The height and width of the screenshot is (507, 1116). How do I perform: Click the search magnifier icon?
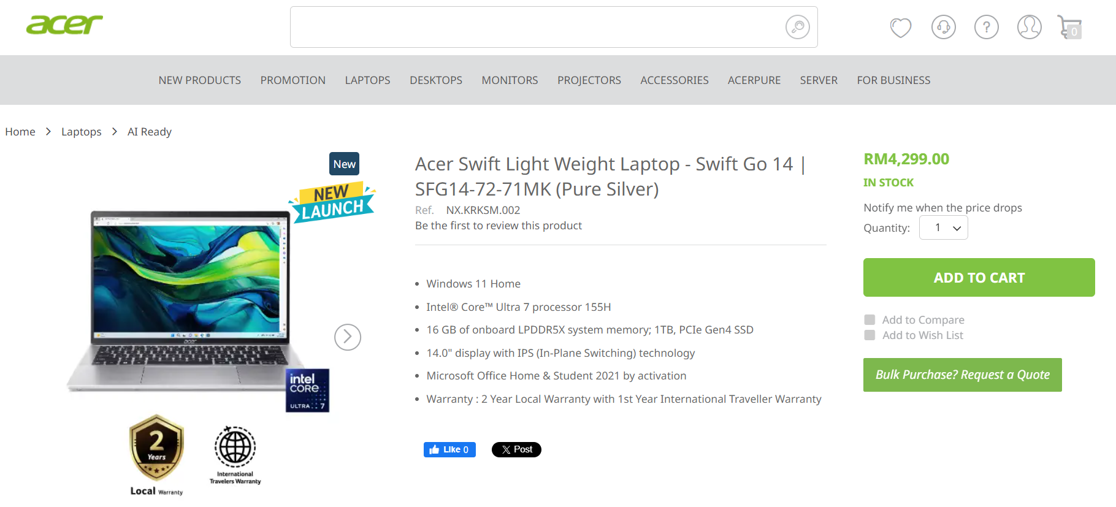pyautogui.click(x=797, y=27)
